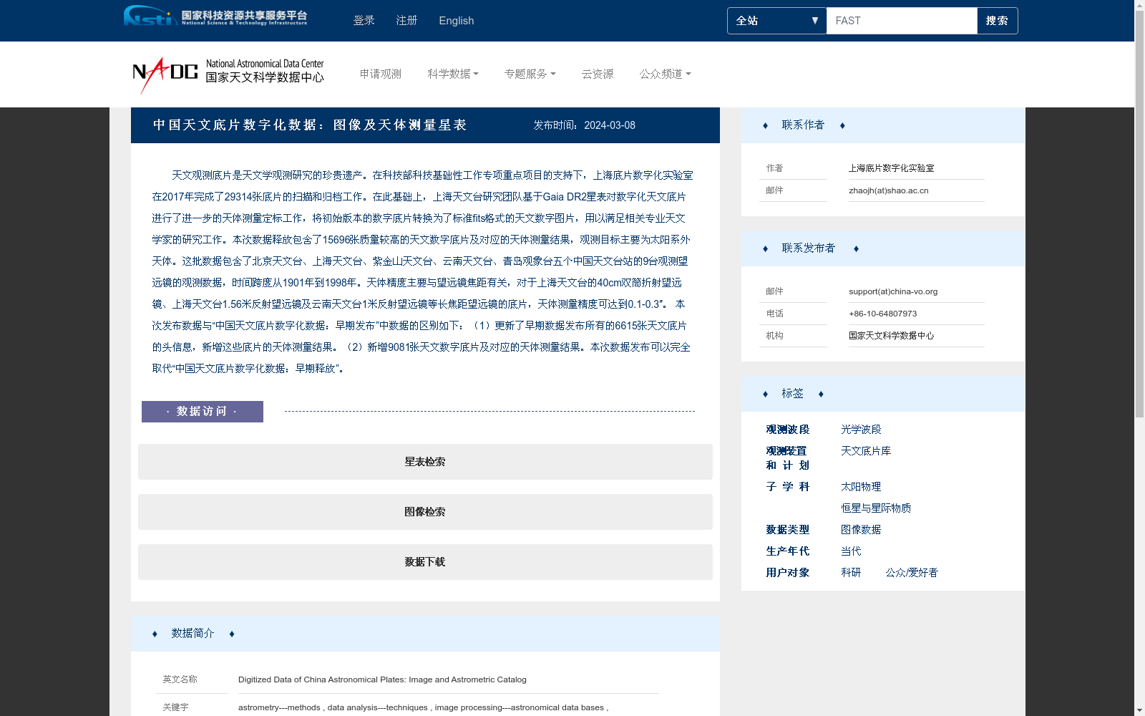The image size is (1145, 716).
Task: Click the author email zhaojh(at)shao.ac.cn
Action: pyautogui.click(x=889, y=190)
